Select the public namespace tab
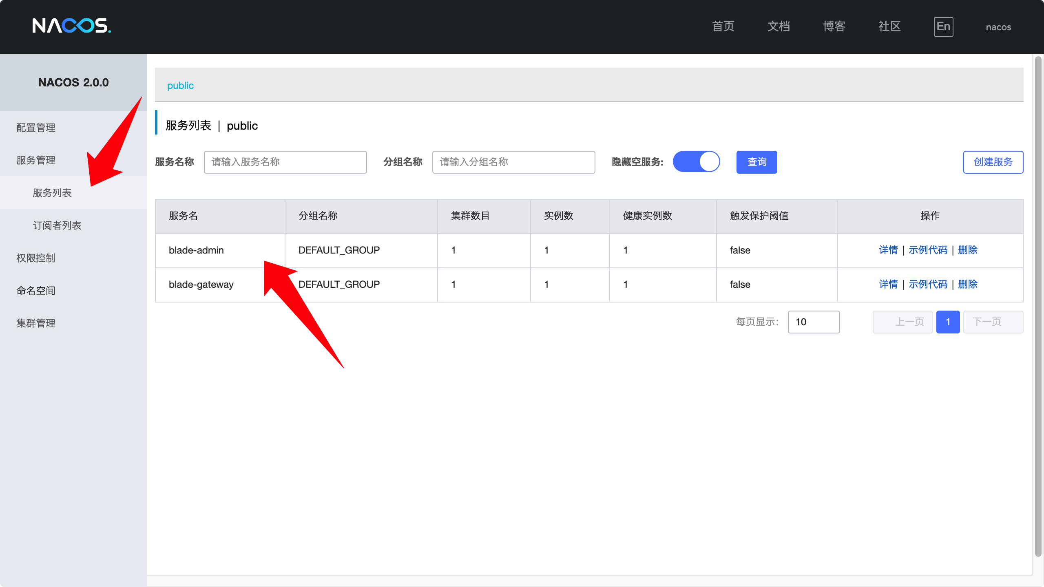Image resolution: width=1044 pixels, height=587 pixels. [180, 86]
